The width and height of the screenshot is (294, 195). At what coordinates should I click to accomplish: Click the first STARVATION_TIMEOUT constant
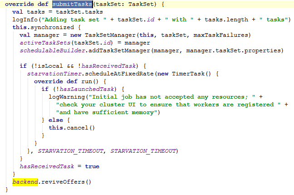click(70, 151)
